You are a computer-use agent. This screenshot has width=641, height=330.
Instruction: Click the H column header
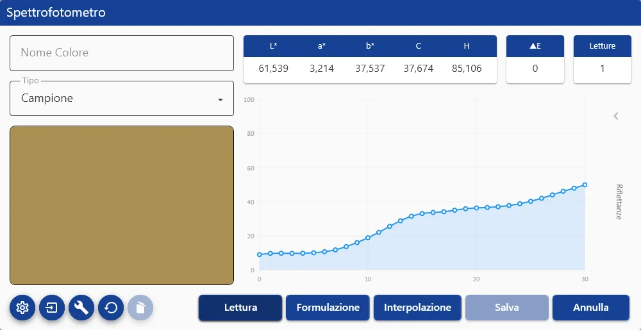467,46
